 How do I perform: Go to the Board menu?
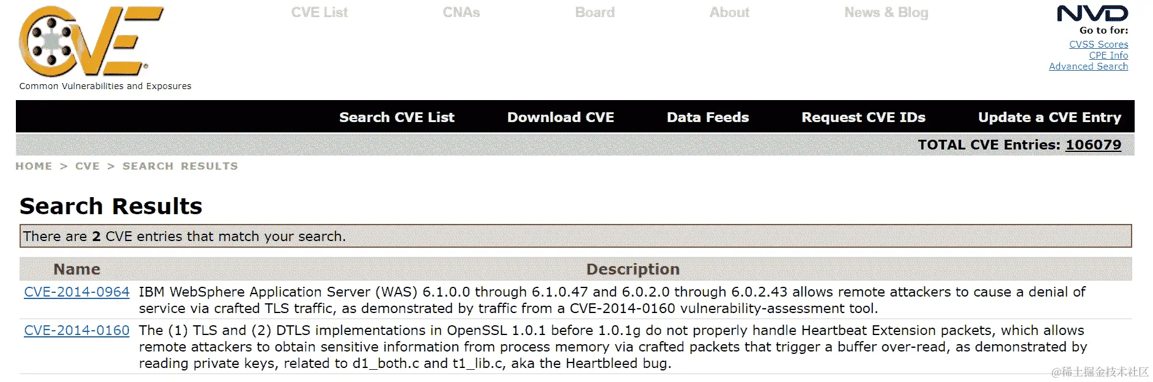tap(595, 12)
